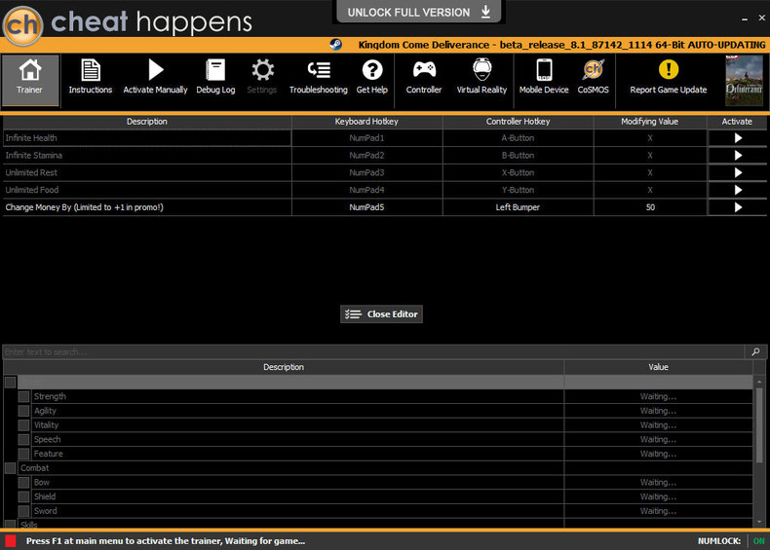
Task: Click the NumPad1 hotkey cell
Action: (366, 138)
